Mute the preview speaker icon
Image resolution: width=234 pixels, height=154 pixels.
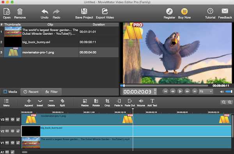click(222, 92)
